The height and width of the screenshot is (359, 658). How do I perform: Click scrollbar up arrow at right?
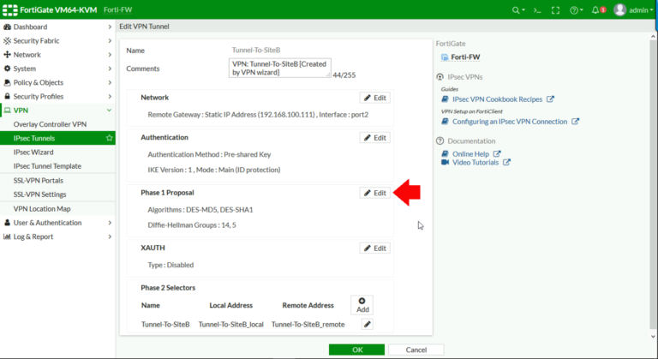(x=653, y=37)
